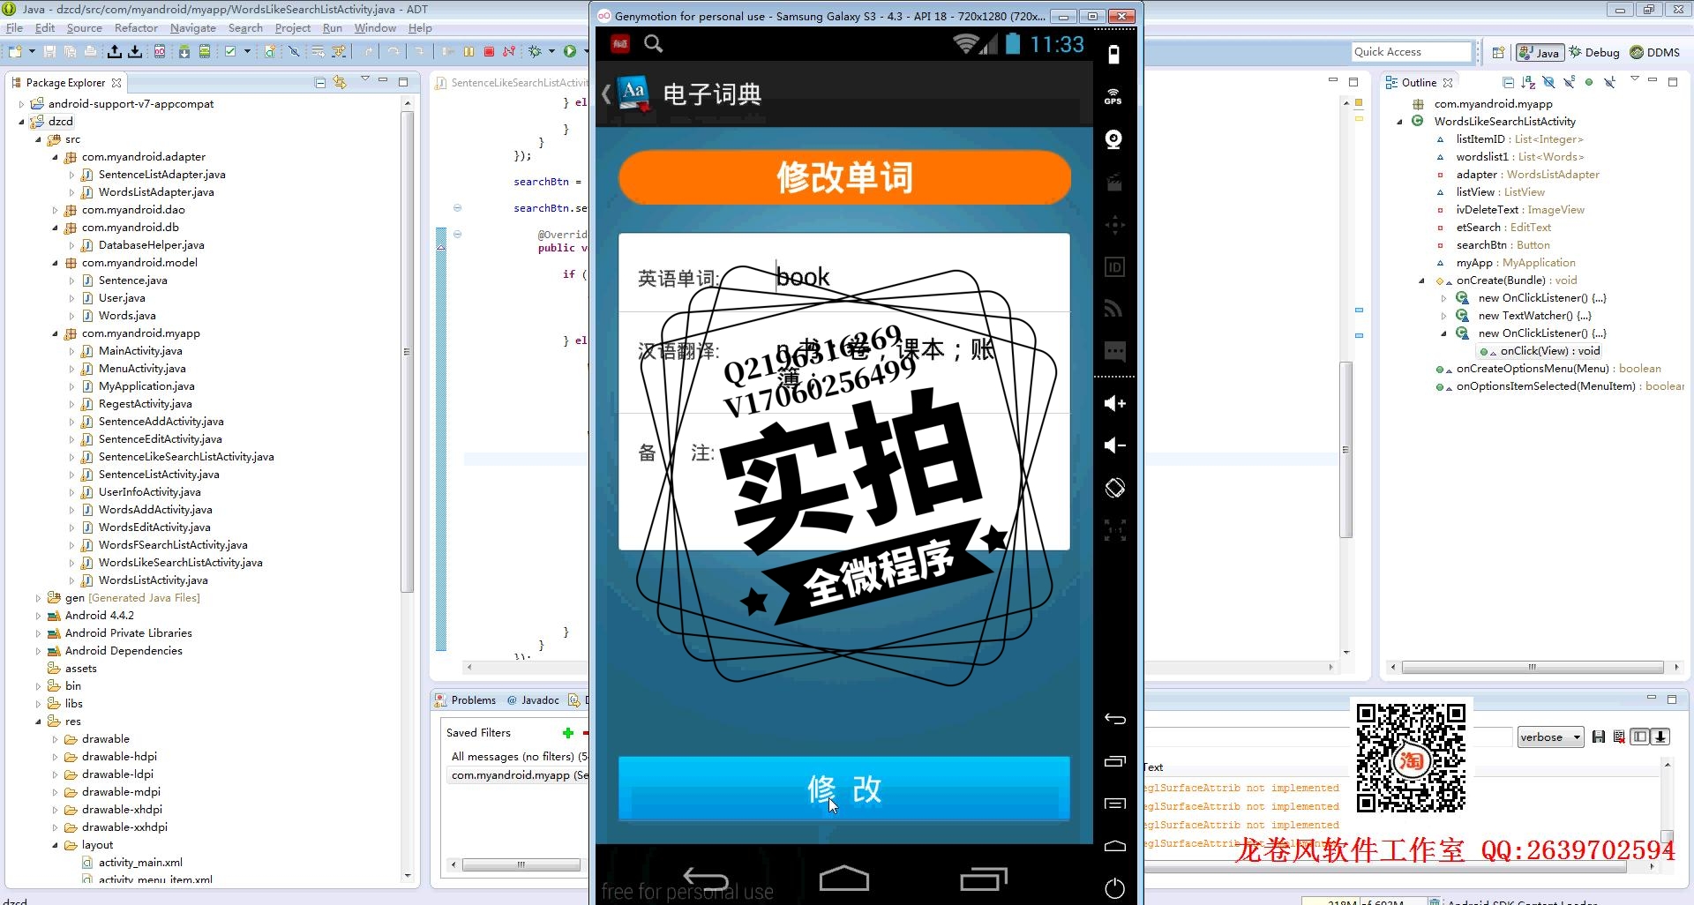Viewport: 1694px width, 905px height.
Task: Collapse all in Package Explorer toolbar
Action: point(320,83)
